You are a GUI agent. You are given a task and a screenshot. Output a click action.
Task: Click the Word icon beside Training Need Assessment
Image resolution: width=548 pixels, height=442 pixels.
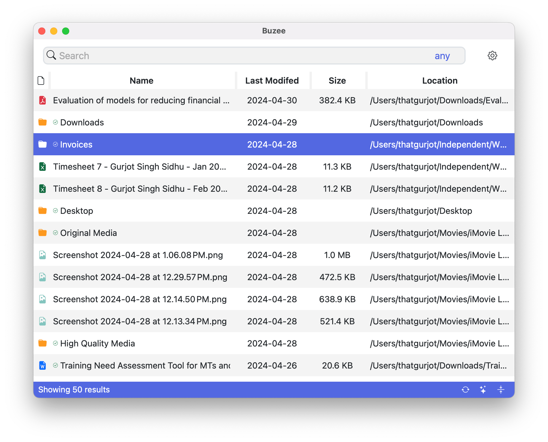click(42, 366)
